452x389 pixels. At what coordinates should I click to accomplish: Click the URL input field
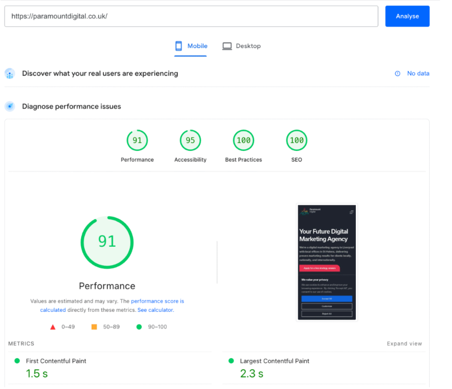click(x=191, y=16)
